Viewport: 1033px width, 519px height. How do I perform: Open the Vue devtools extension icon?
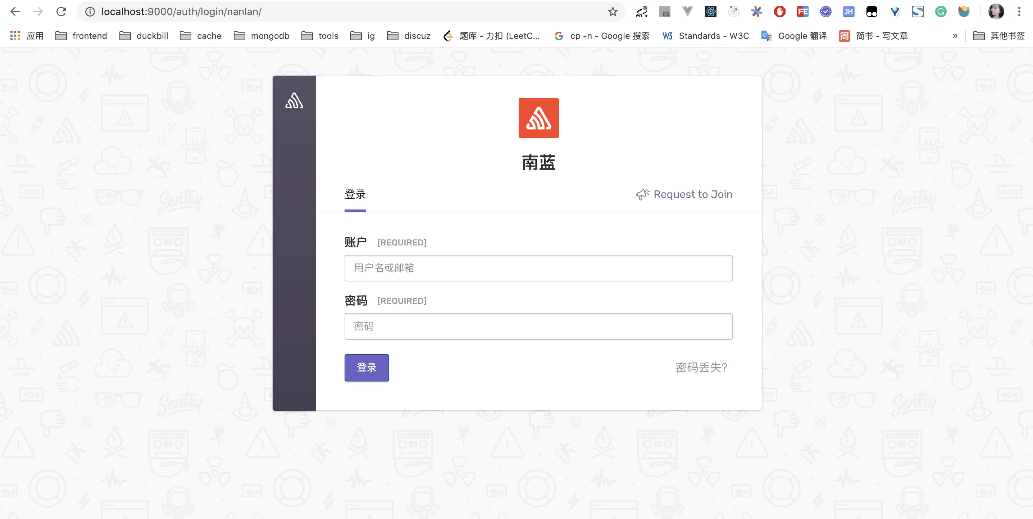pos(687,12)
